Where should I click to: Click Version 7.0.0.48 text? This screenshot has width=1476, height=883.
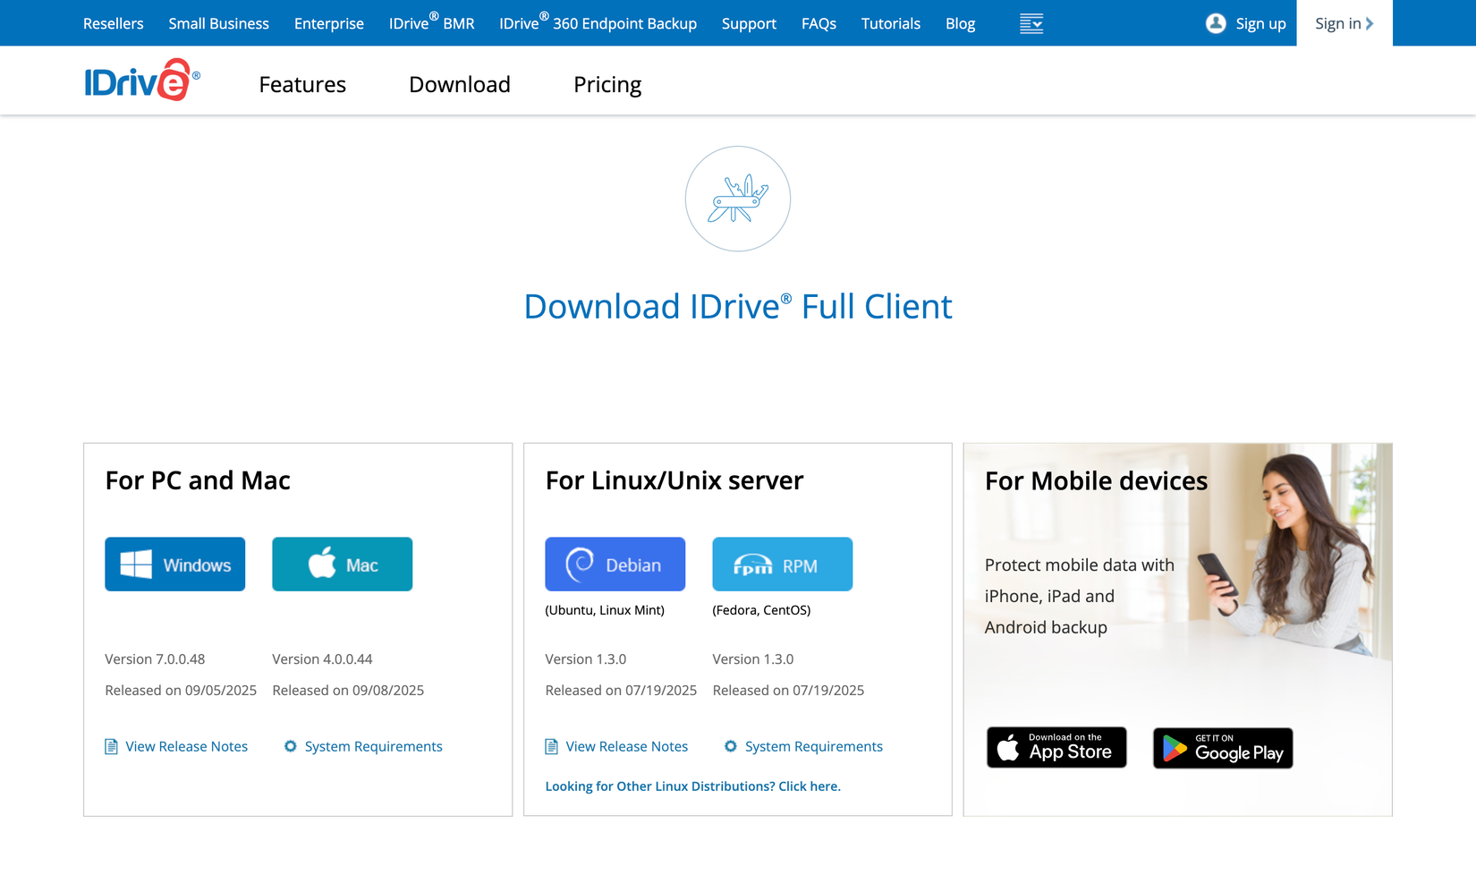pyautogui.click(x=155, y=659)
